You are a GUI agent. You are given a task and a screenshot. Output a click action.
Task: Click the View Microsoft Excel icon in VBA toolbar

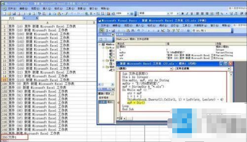(x=102, y=31)
